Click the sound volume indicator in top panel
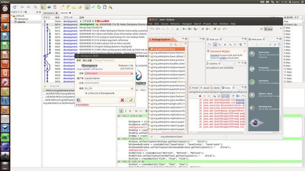 point(277,2)
